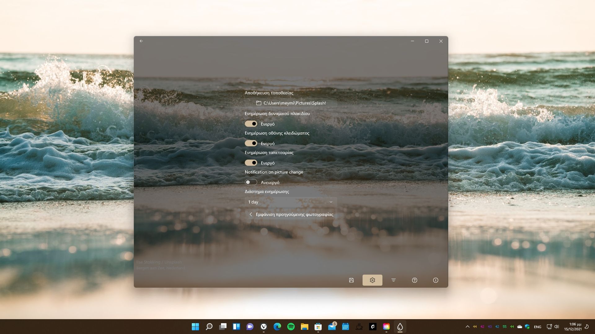Disable the wallpaper update toggle
The height and width of the screenshot is (334, 595).
[x=251, y=163]
